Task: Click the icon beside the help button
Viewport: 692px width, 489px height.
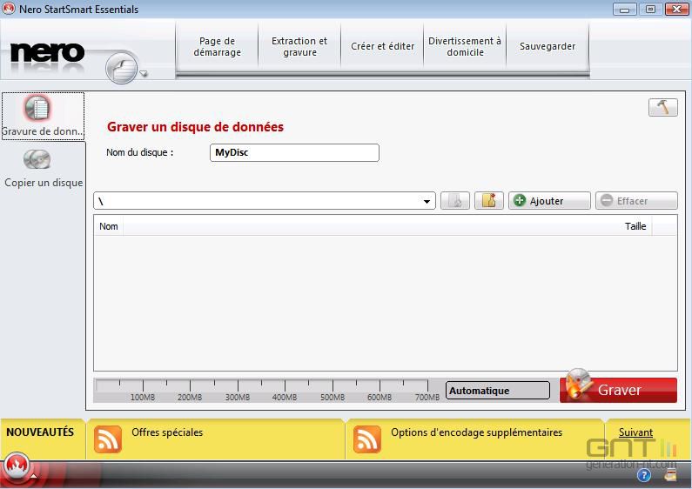Action: 670,475
